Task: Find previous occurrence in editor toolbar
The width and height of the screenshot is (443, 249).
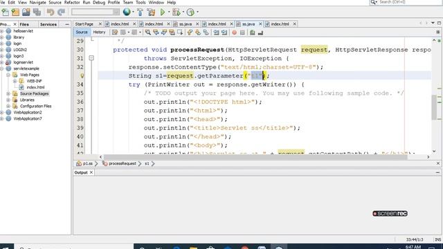Action: [x=156, y=33]
